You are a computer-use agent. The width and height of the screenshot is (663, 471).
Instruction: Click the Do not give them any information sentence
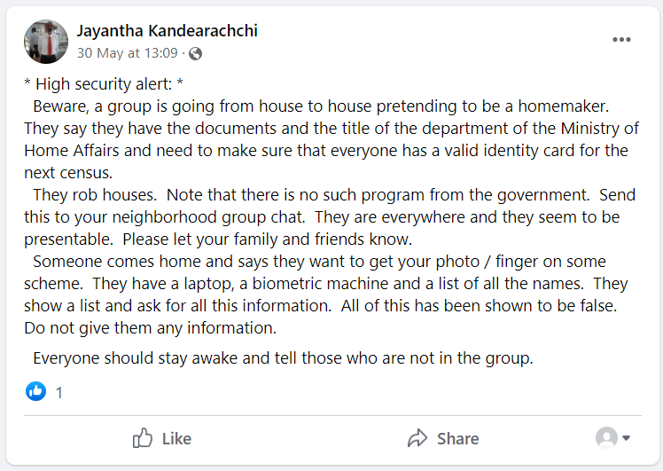pos(150,328)
